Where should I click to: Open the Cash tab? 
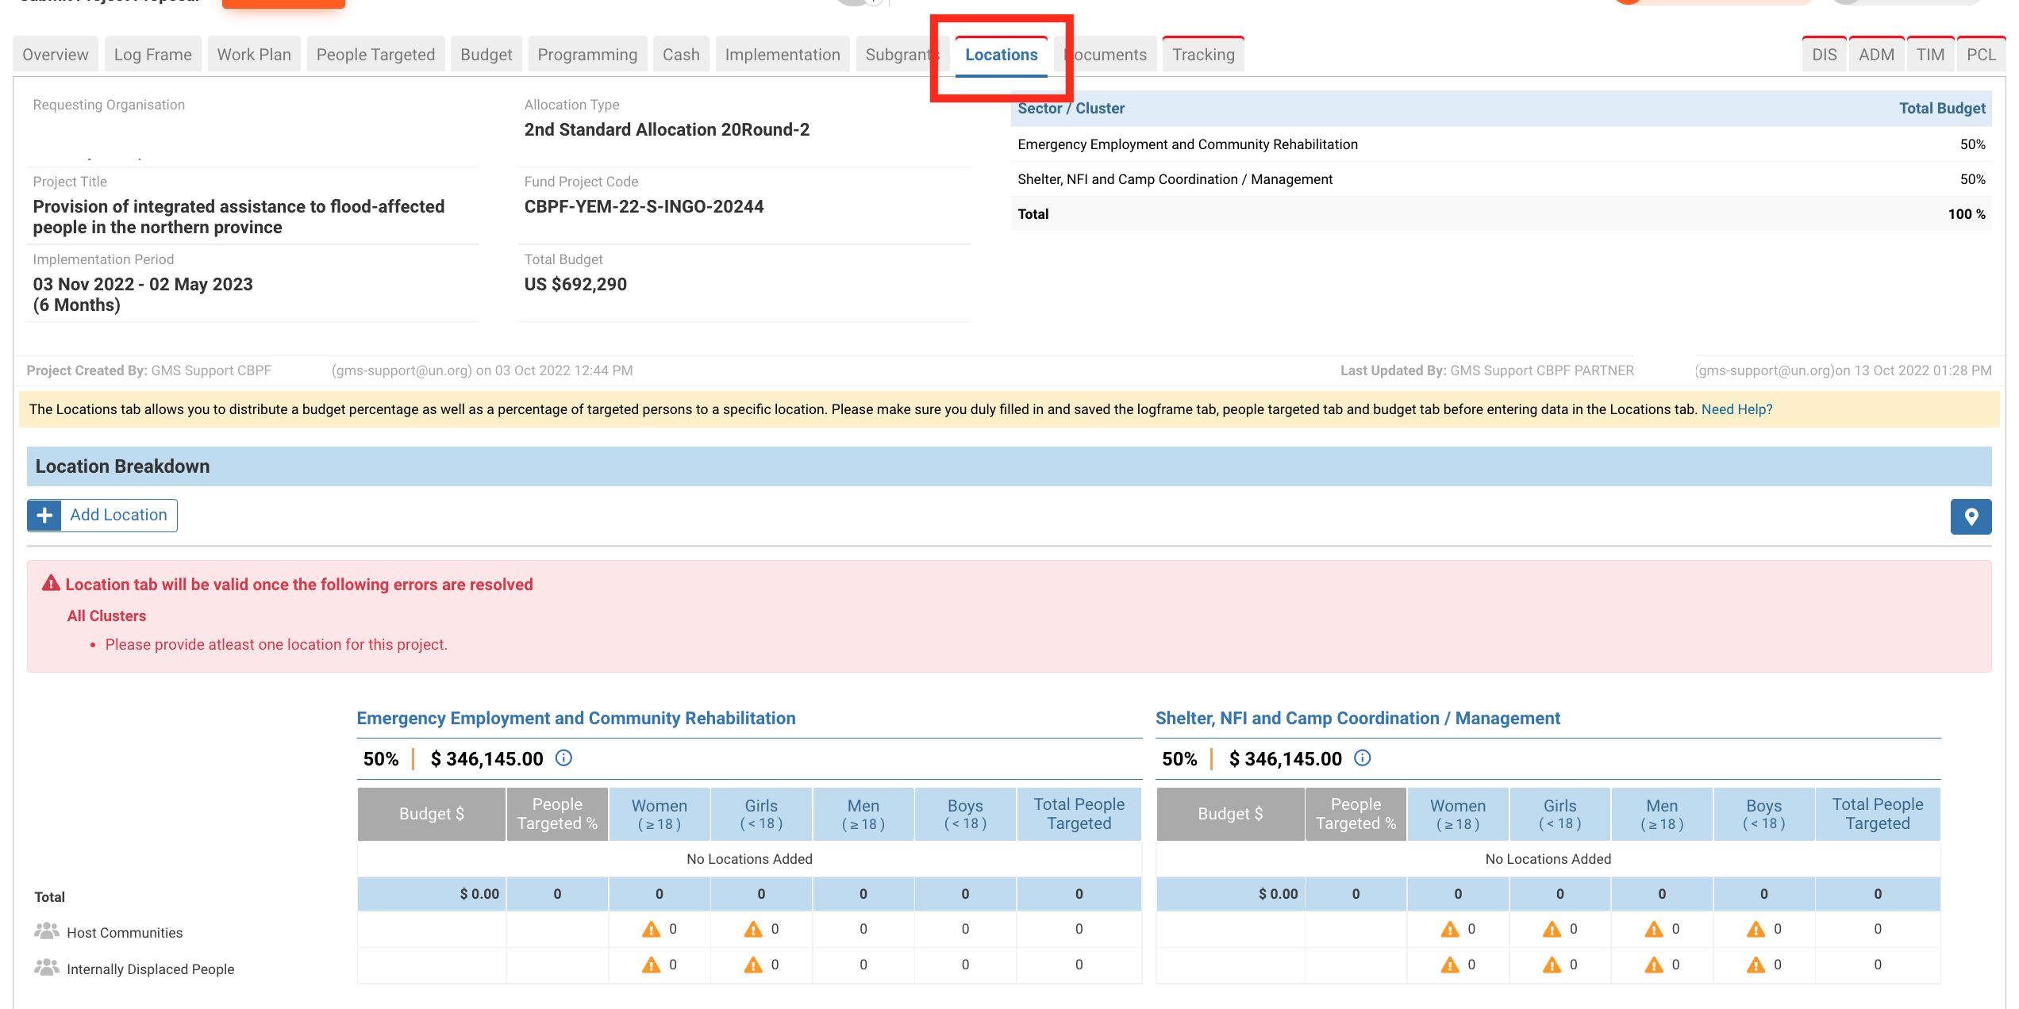[681, 55]
